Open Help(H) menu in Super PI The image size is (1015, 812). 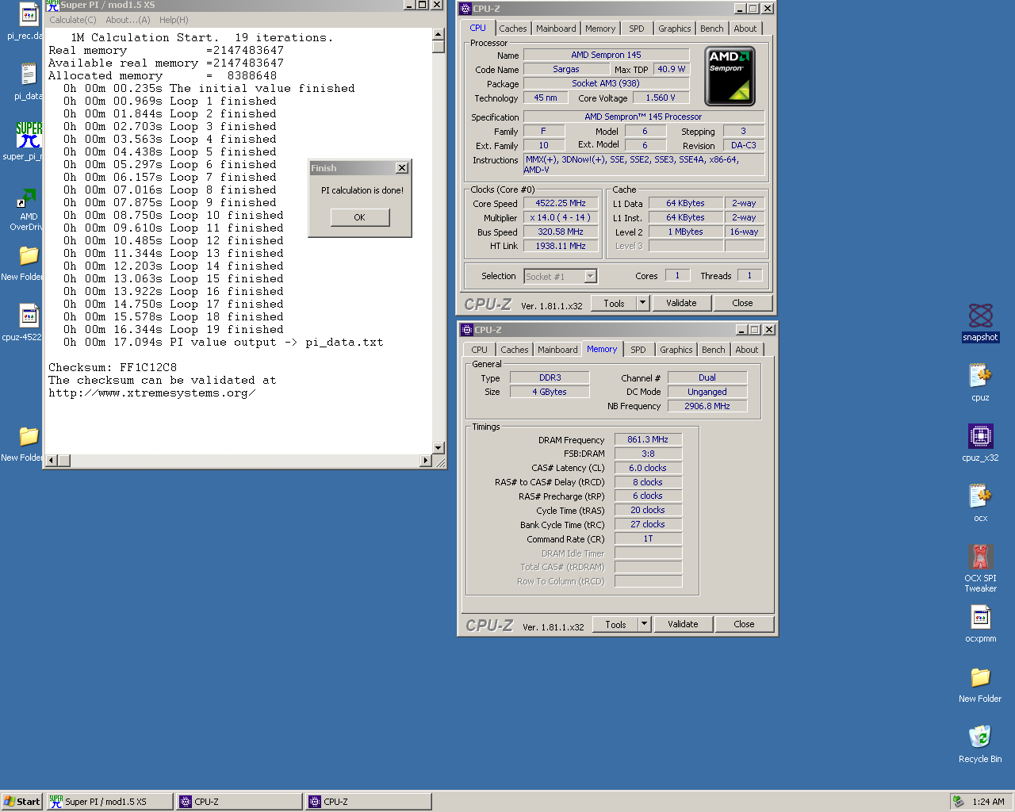point(174,20)
